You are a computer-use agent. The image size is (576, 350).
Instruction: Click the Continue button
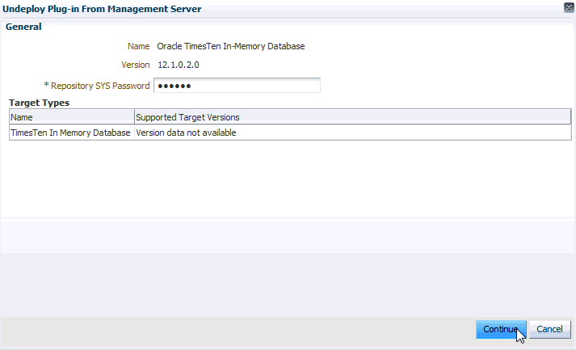click(501, 329)
